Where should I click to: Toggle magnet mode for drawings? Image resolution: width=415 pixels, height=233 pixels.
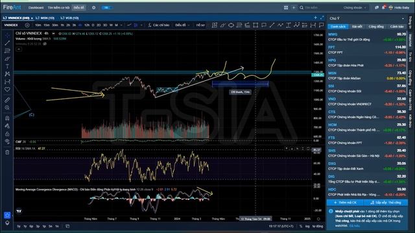point(7,118)
